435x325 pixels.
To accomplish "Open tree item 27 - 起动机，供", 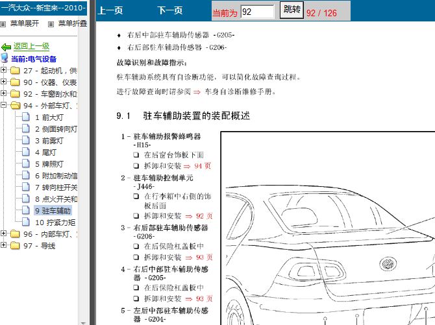I will click(x=50, y=71).
